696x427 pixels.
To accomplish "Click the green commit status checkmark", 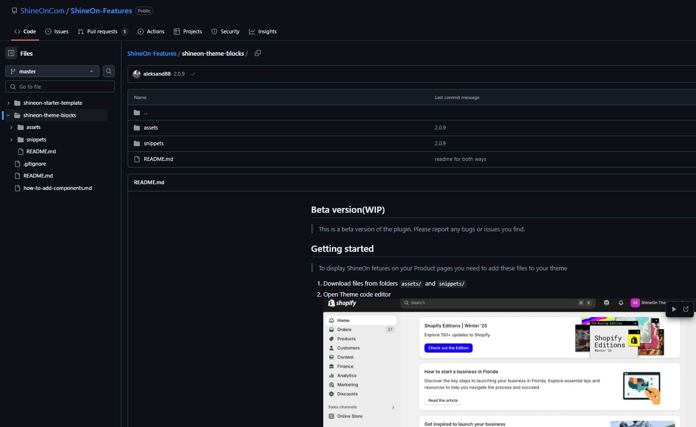I will pos(193,74).
